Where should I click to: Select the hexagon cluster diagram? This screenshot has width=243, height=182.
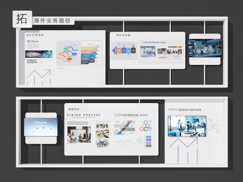[146, 126]
